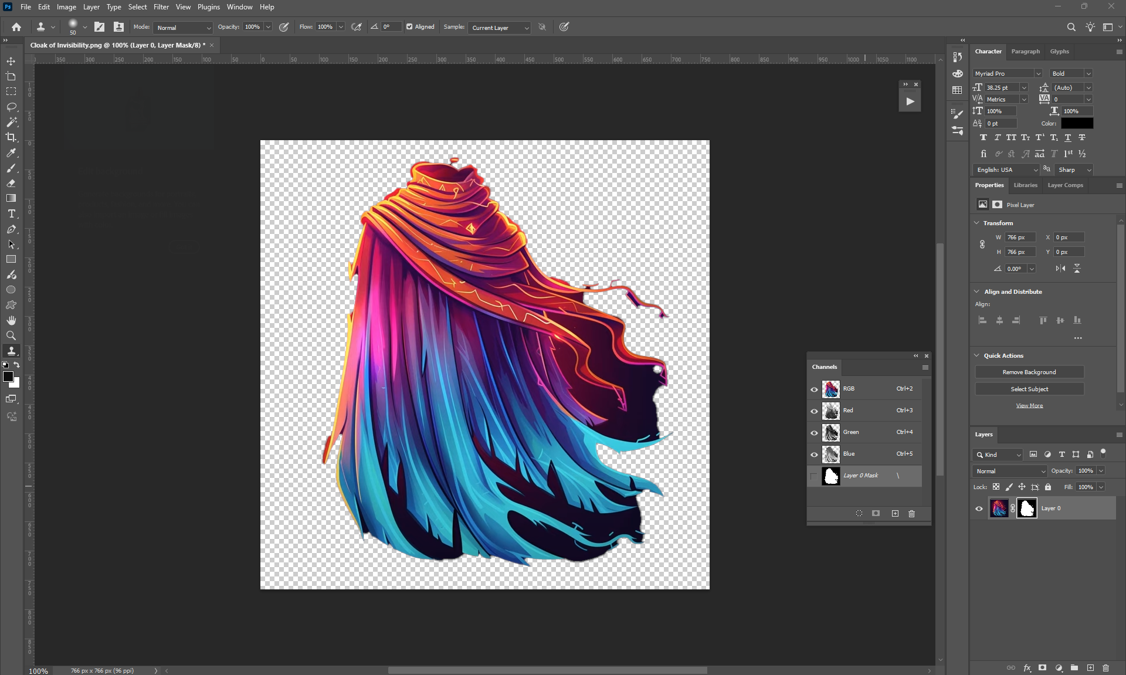The width and height of the screenshot is (1126, 675).
Task: Select the Hand tool
Action: pos(11,320)
